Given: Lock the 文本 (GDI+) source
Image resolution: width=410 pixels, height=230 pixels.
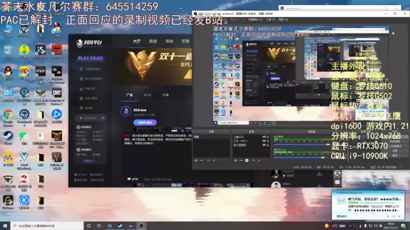Looking at the screenshot, I should 268,141.
